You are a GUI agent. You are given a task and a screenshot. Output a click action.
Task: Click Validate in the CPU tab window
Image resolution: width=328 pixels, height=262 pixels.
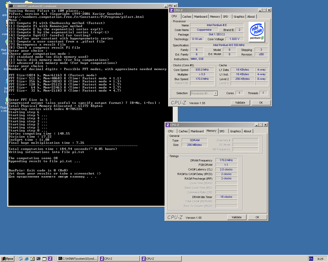240,103
